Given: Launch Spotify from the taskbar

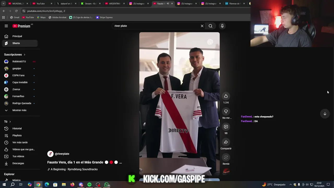Looking at the screenshot, I should click(89, 185).
